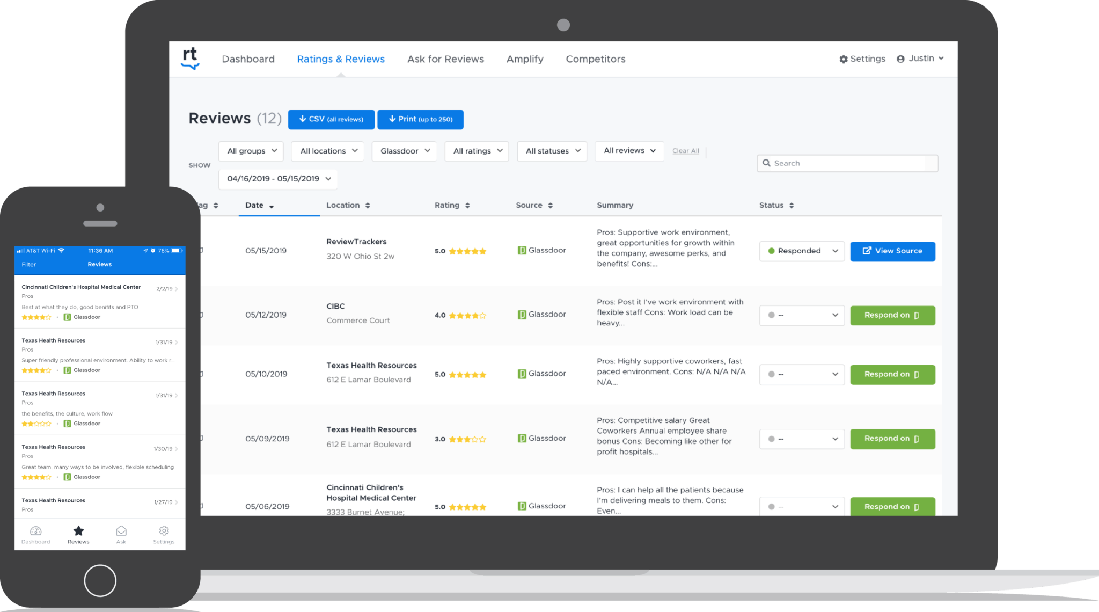The width and height of the screenshot is (1099, 612).
Task: Tap phone review dated 1/31/19 about professional environment
Action: tap(100, 355)
